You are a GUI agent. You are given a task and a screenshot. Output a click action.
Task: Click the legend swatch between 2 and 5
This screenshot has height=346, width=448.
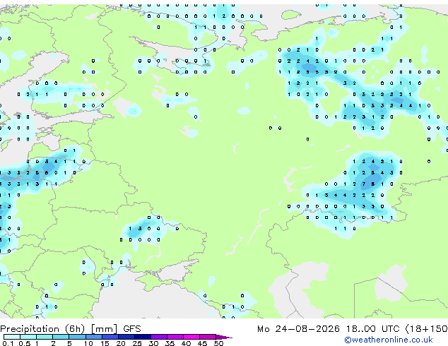pyautogui.click(x=61, y=337)
